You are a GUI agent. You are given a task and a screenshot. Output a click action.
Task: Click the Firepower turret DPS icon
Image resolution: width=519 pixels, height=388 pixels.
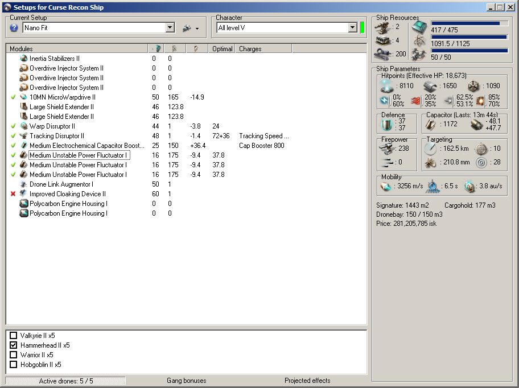coord(386,149)
